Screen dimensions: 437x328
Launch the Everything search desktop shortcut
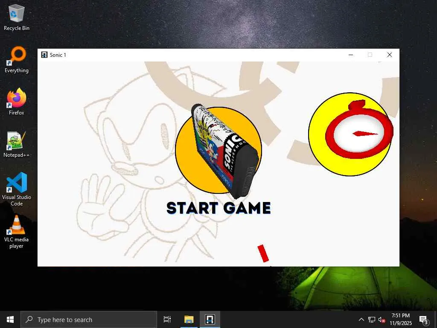17,60
